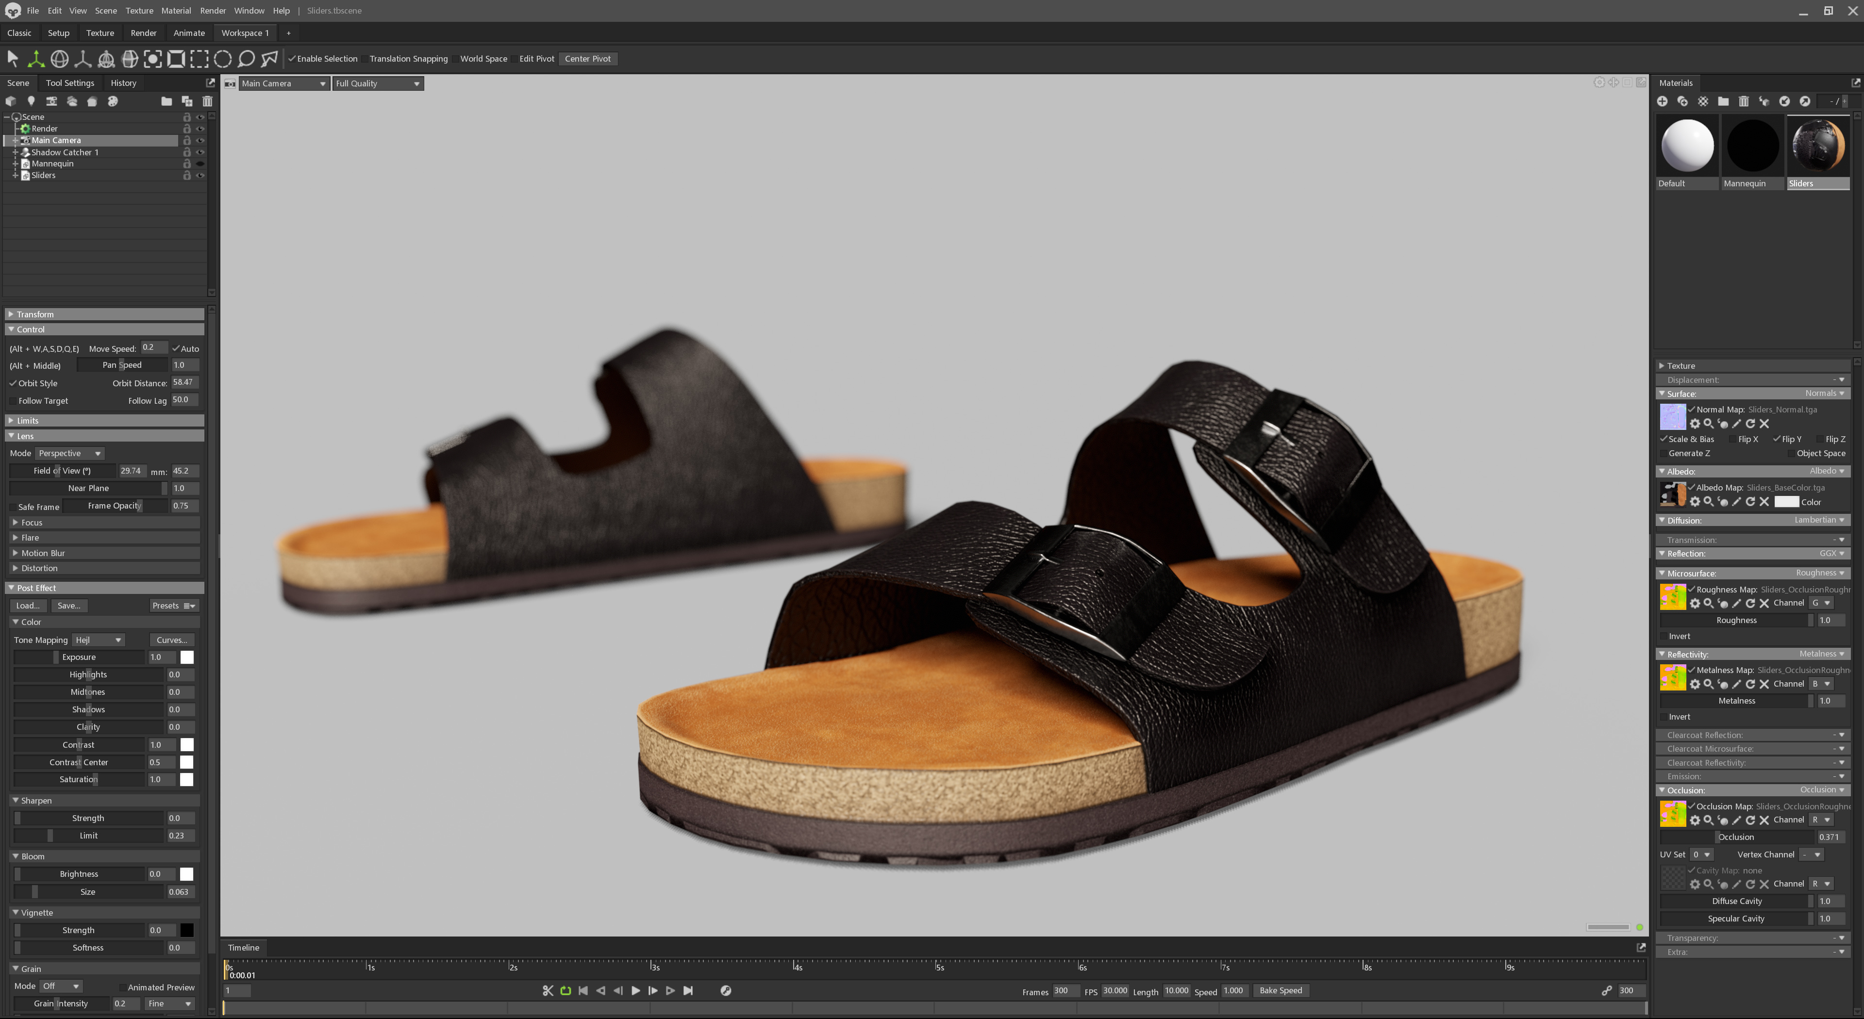Open the Full Quality render dropdown
The height and width of the screenshot is (1019, 1864).
(x=377, y=83)
